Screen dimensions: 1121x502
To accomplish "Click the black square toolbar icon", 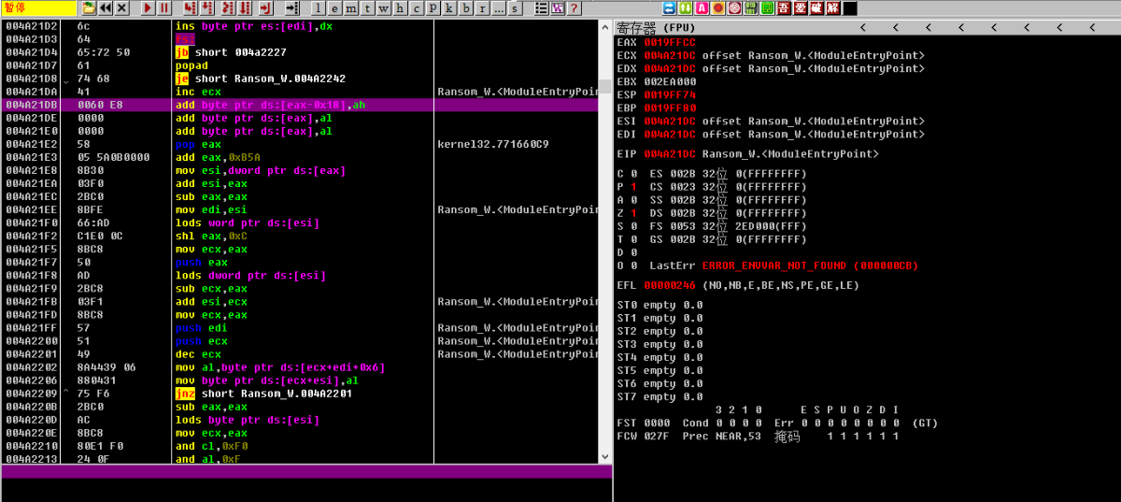I will click(849, 8).
